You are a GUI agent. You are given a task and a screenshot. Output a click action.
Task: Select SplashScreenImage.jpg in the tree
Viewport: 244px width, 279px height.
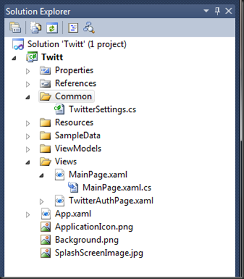pyautogui.click(x=99, y=253)
